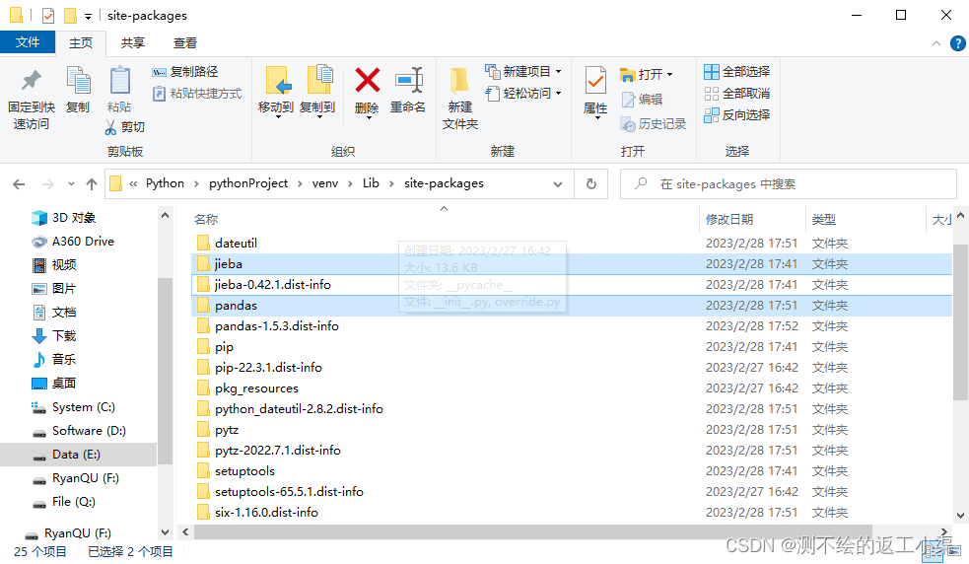
Task: Click Paste shortcut (粘贴快捷方式)
Action: tap(196, 94)
